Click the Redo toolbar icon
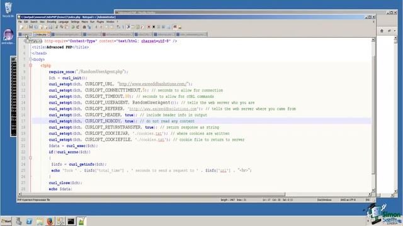 77,27
